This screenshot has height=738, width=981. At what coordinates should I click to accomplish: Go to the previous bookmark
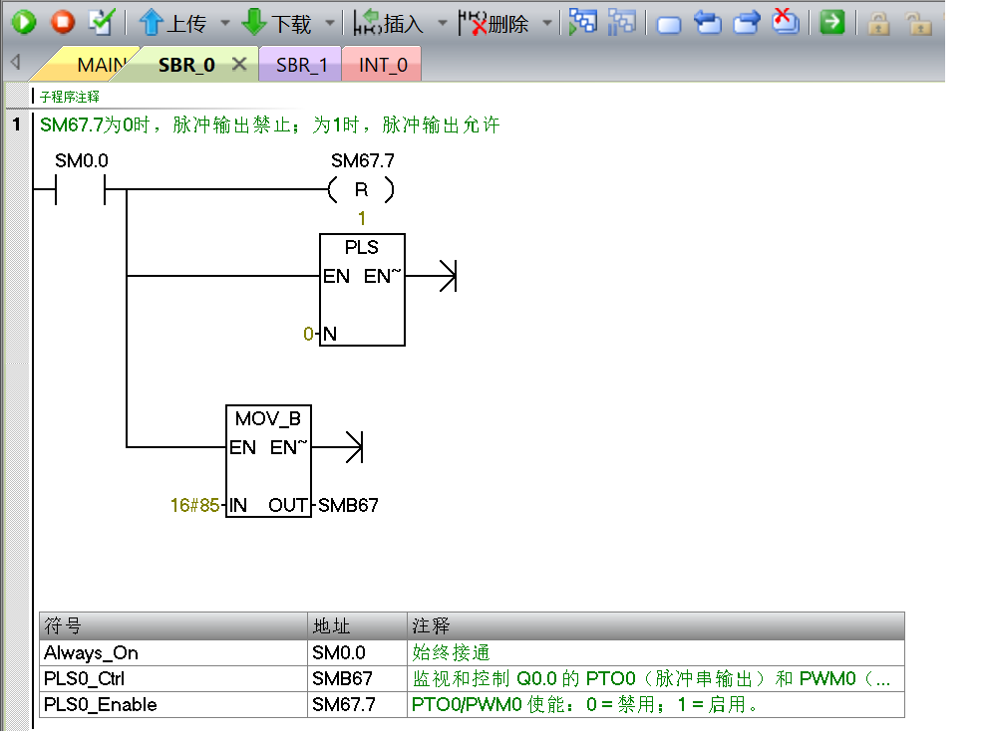(707, 22)
